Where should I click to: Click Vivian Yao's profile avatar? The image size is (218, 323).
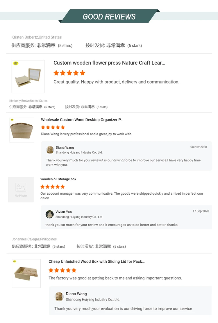pos(49,214)
